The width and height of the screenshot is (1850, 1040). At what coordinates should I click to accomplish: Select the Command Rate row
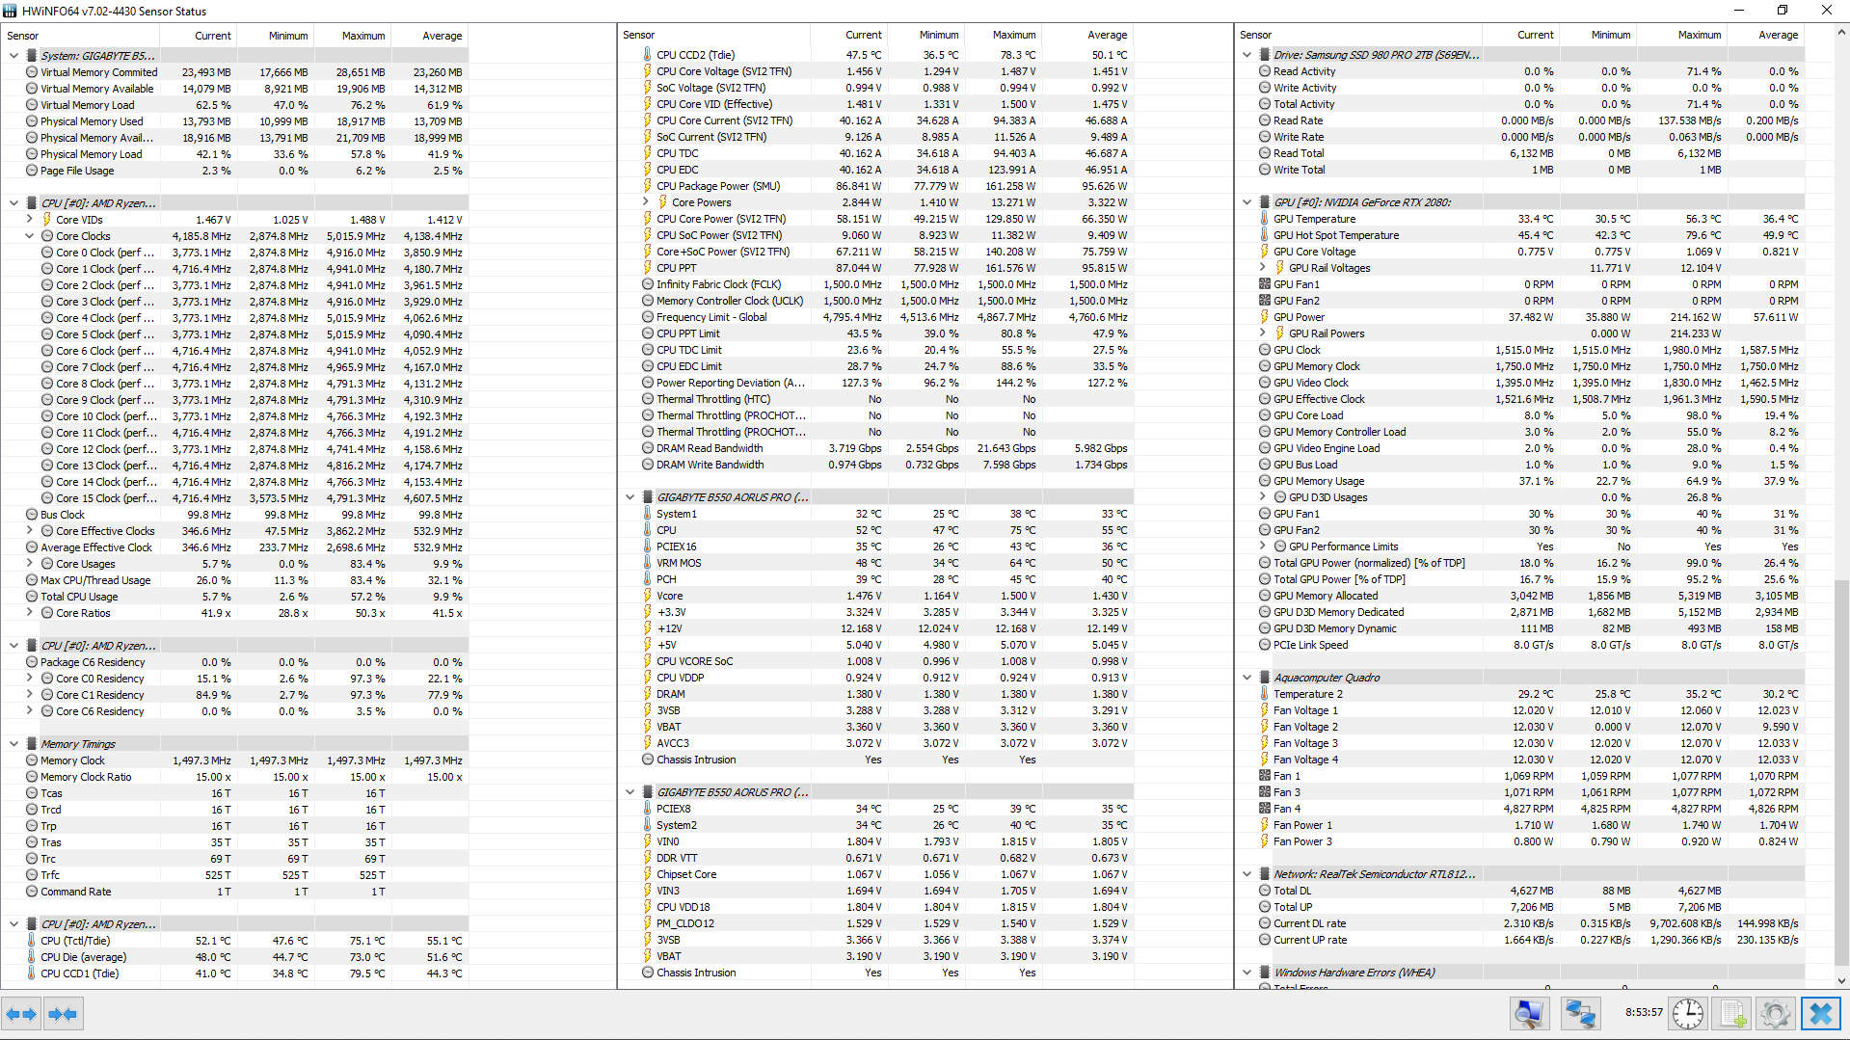click(x=235, y=892)
